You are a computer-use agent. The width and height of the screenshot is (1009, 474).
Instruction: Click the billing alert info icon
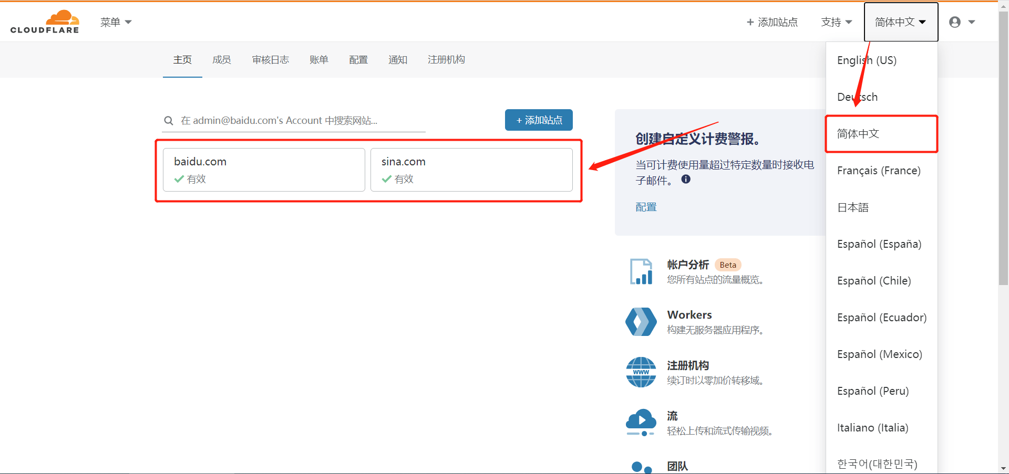pos(686,179)
